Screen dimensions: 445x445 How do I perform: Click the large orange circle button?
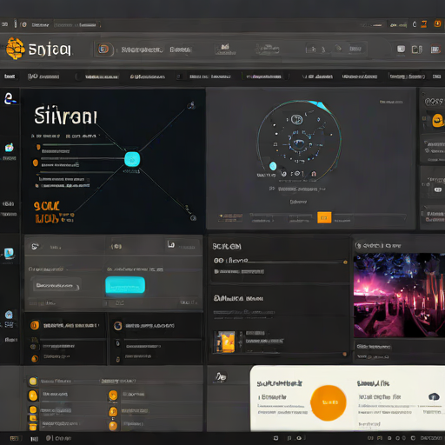[x=329, y=402]
